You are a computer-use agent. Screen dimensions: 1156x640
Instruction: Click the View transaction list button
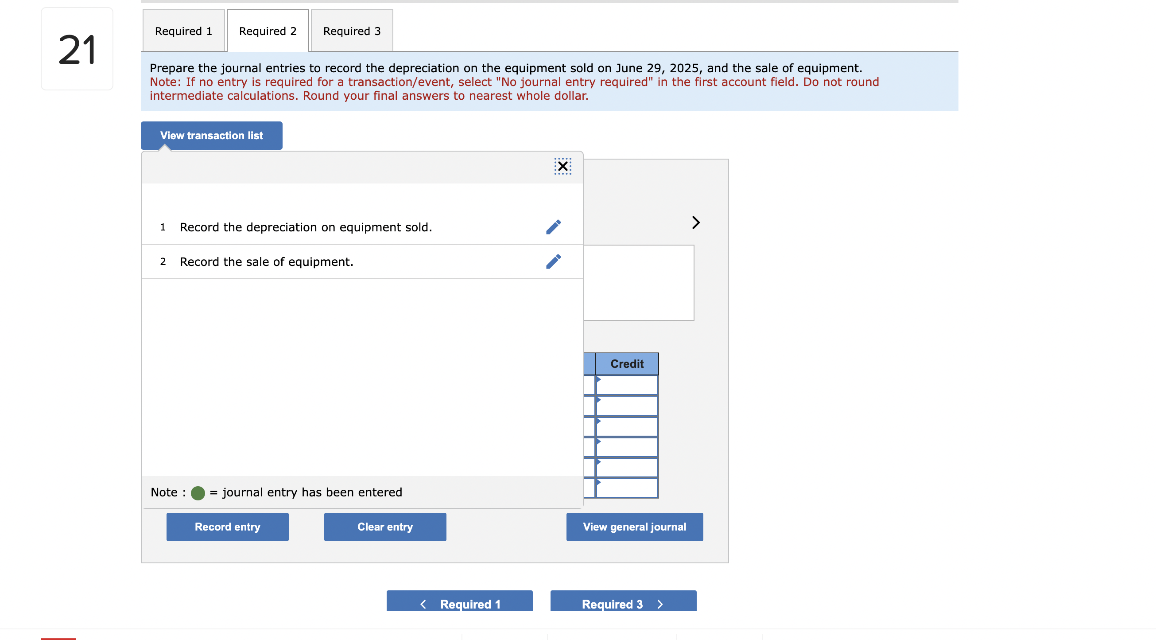coord(212,134)
